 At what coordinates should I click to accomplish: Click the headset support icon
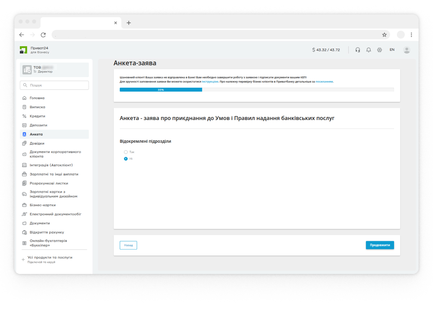(358, 50)
